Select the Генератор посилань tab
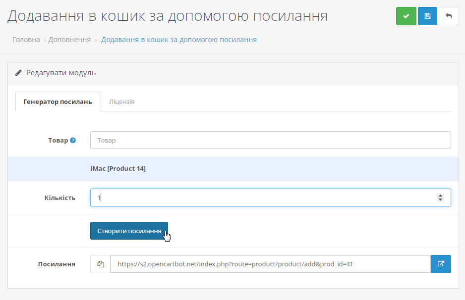This screenshot has height=300, width=465. coord(58,101)
